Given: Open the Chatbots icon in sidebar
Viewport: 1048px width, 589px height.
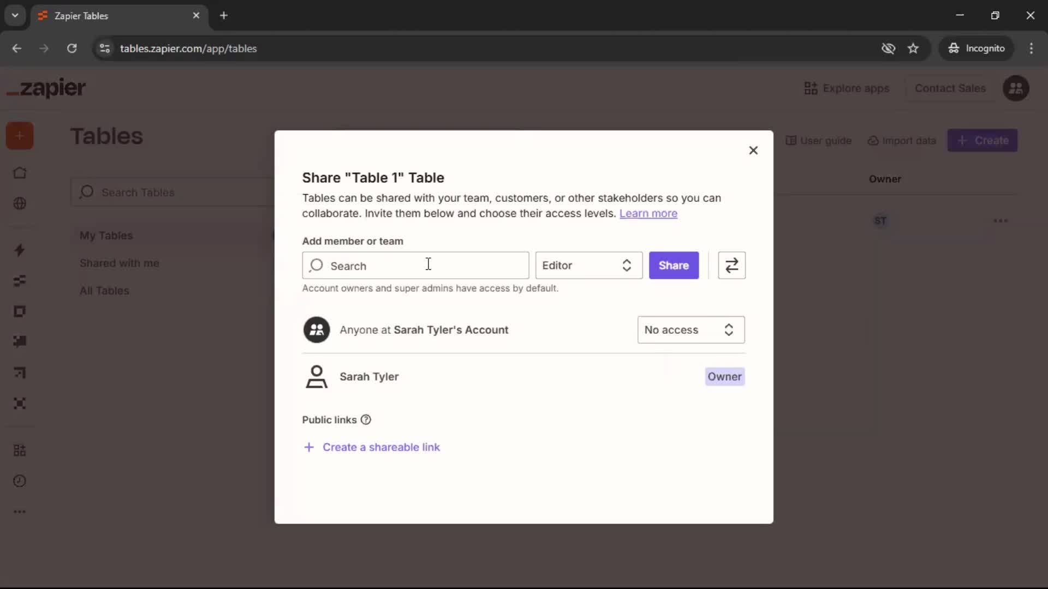Looking at the screenshot, I should [x=20, y=341].
